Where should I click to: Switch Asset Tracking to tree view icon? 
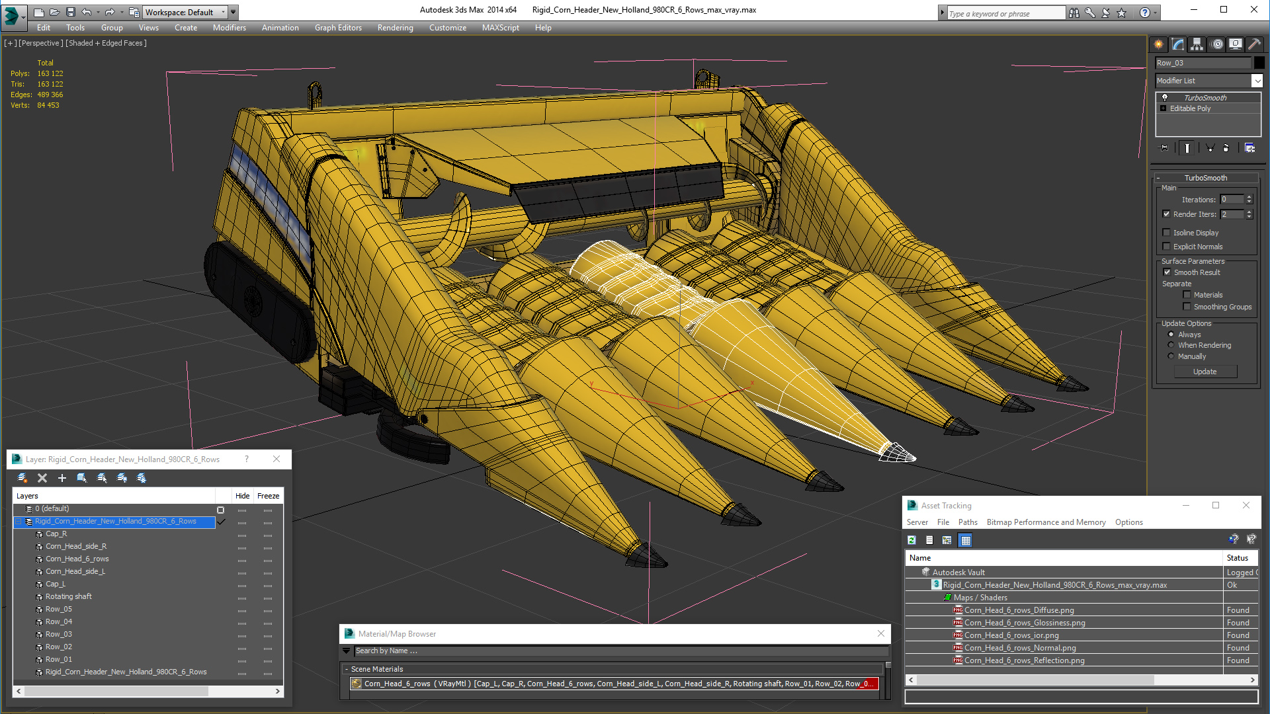(x=947, y=540)
